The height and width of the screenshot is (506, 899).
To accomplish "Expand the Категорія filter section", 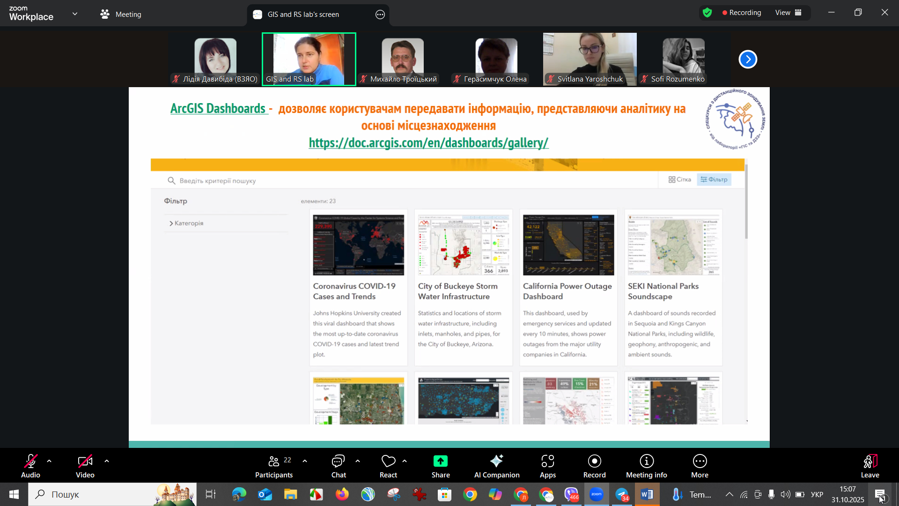I will pos(186,223).
